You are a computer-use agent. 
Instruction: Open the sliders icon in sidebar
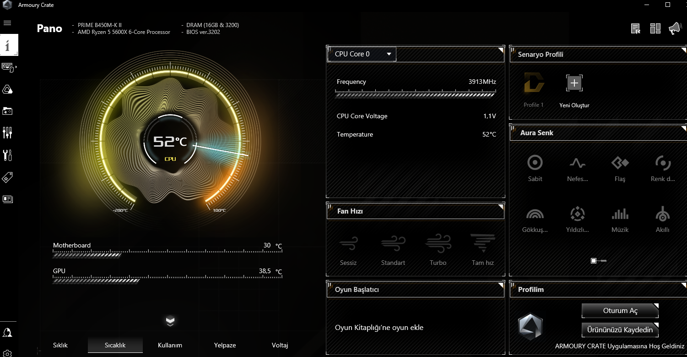coord(7,133)
